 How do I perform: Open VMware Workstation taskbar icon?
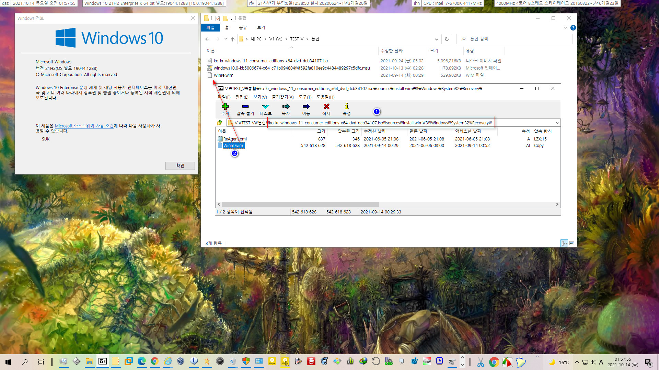(128, 361)
